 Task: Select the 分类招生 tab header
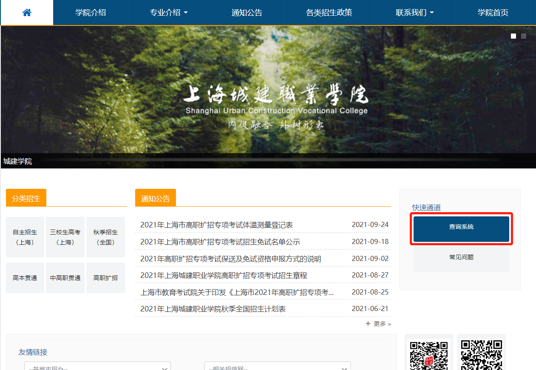click(26, 198)
